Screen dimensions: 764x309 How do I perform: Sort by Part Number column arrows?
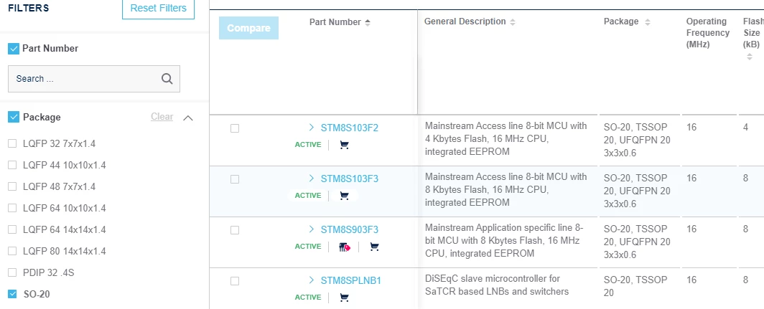(368, 22)
